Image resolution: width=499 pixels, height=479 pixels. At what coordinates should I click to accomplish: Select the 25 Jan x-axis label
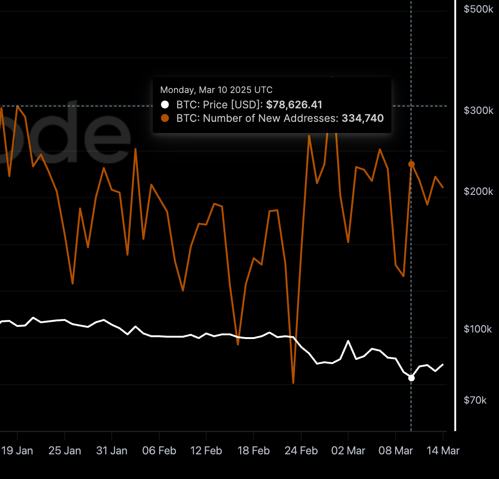click(65, 451)
